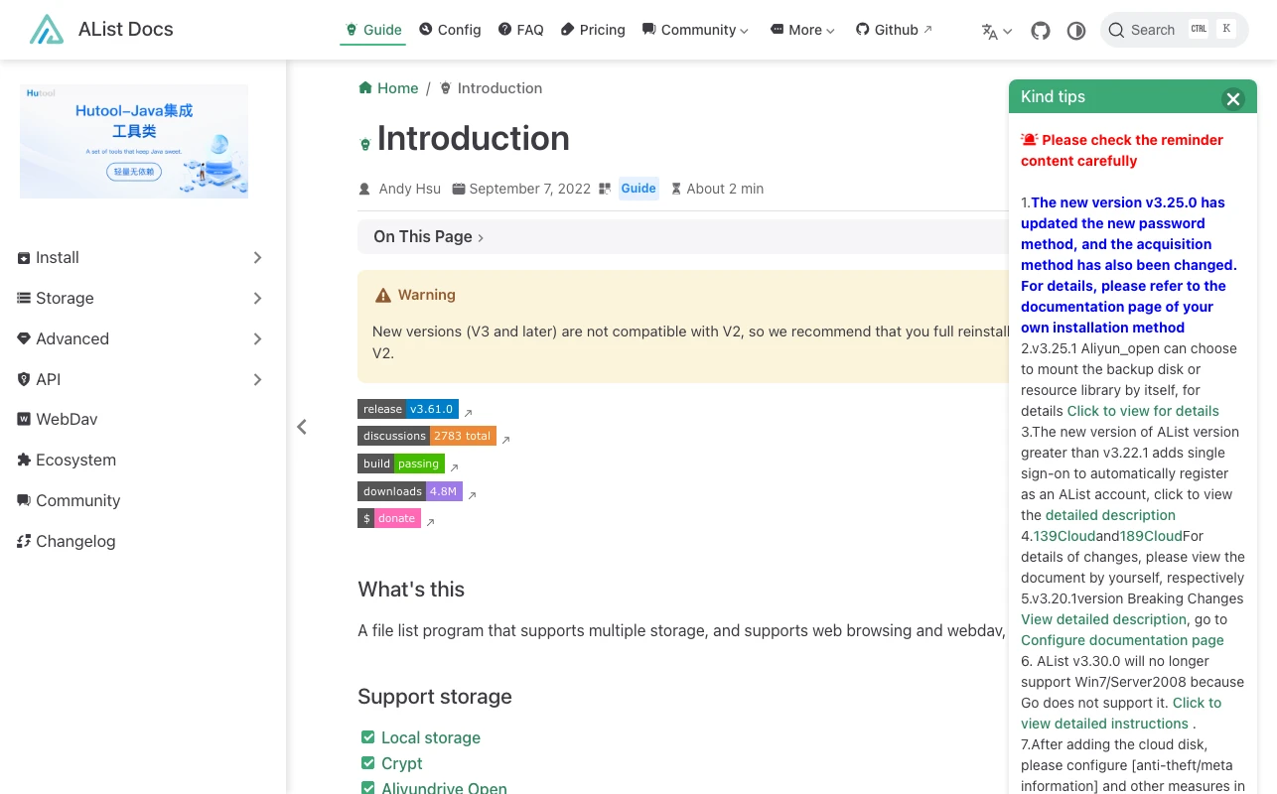Open Community in the sidebar
The height and width of the screenshot is (794, 1277).
point(69,501)
